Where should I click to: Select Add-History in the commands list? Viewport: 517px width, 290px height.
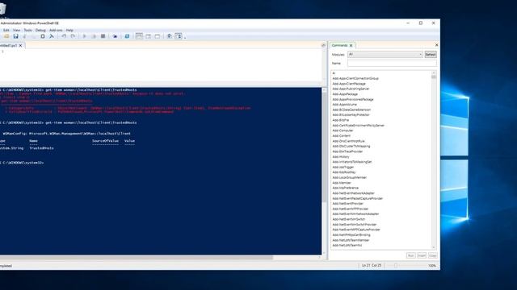coord(341,157)
